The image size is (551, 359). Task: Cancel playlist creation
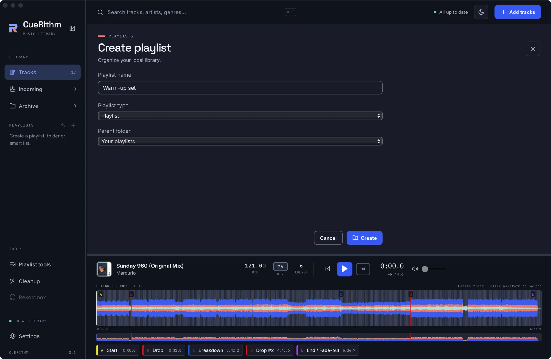point(328,238)
